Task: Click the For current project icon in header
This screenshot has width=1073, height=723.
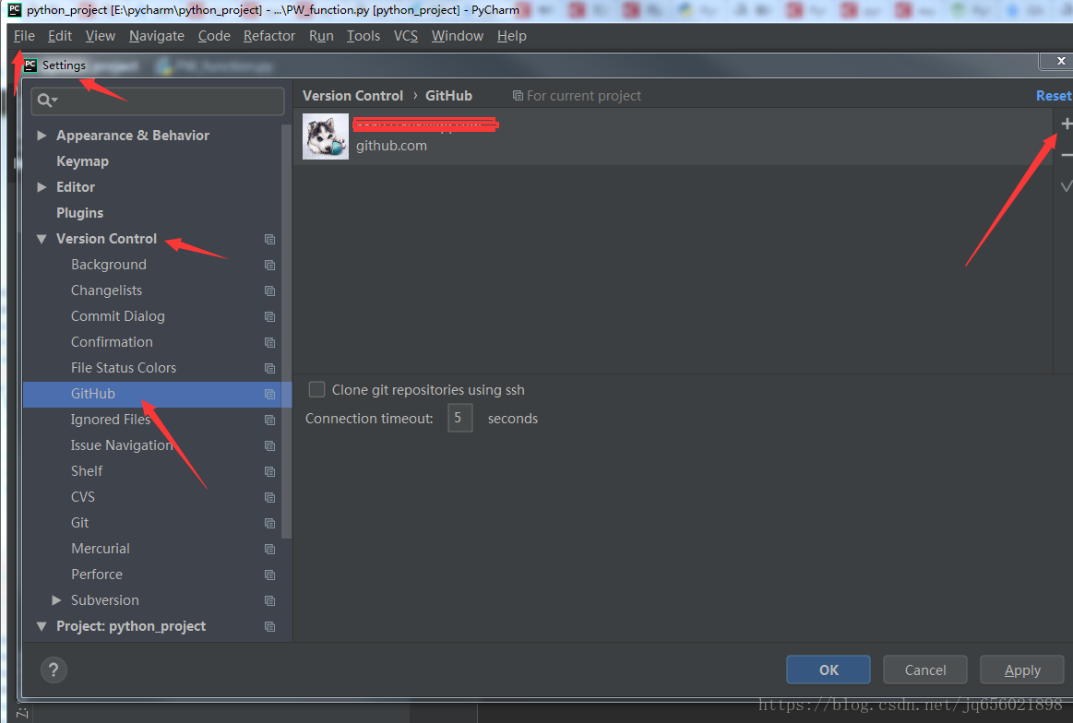Action: coord(518,96)
